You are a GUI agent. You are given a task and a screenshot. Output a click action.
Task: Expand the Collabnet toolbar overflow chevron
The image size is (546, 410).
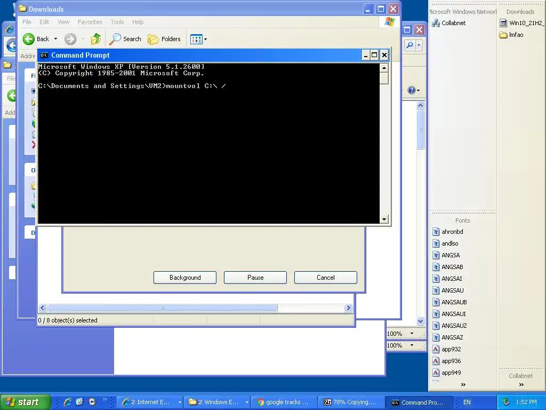pyautogui.click(x=521, y=384)
